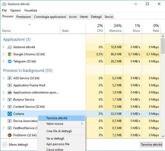165x151 pixels.
Task: Click the Google Chrome process icon
Action: [10, 54]
